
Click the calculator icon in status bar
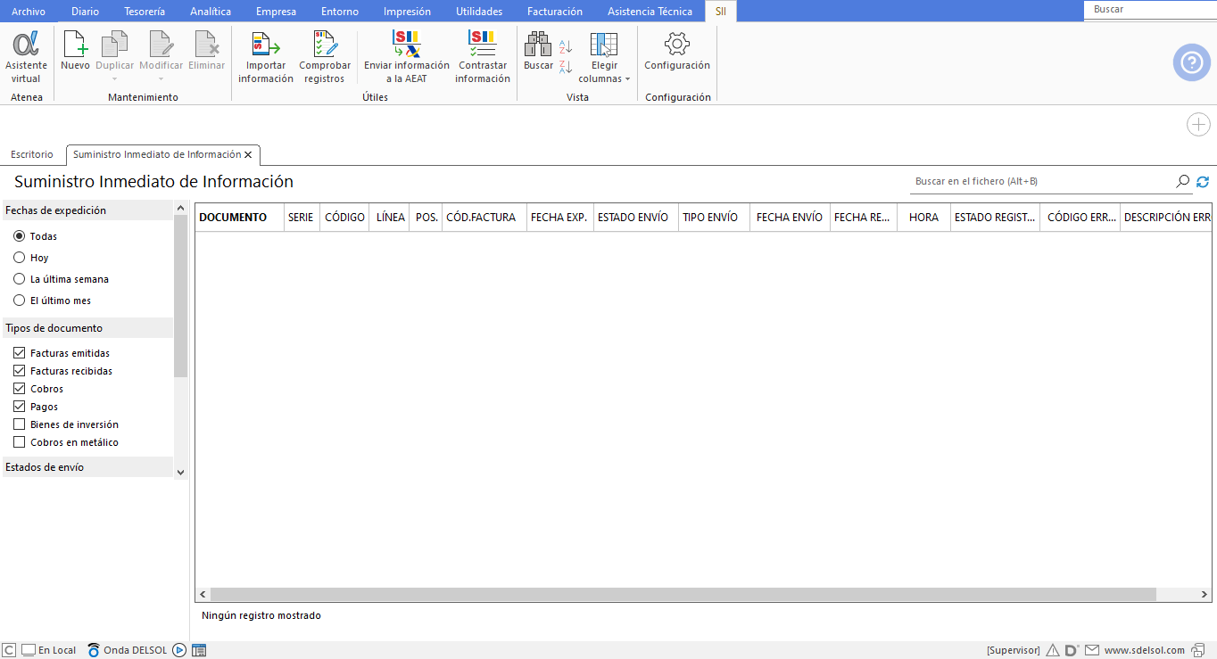(x=199, y=650)
